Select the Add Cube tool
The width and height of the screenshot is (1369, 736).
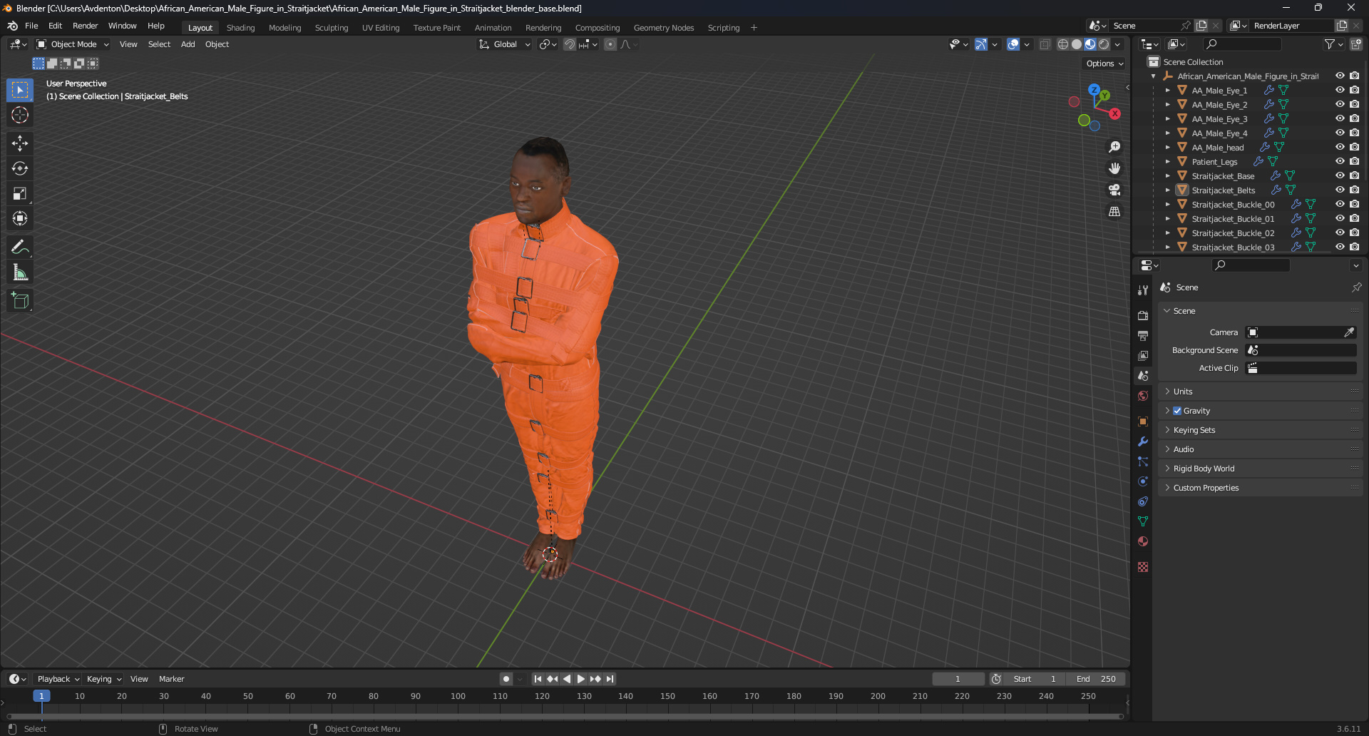click(x=20, y=300)
